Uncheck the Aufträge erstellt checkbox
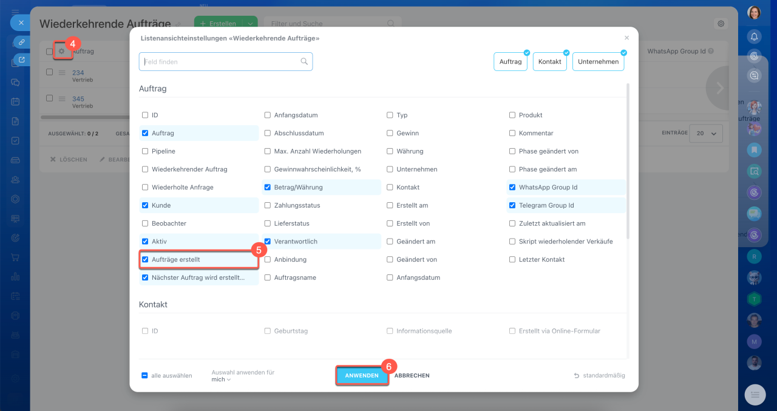 pyautogui.click(x=145, y=259)
